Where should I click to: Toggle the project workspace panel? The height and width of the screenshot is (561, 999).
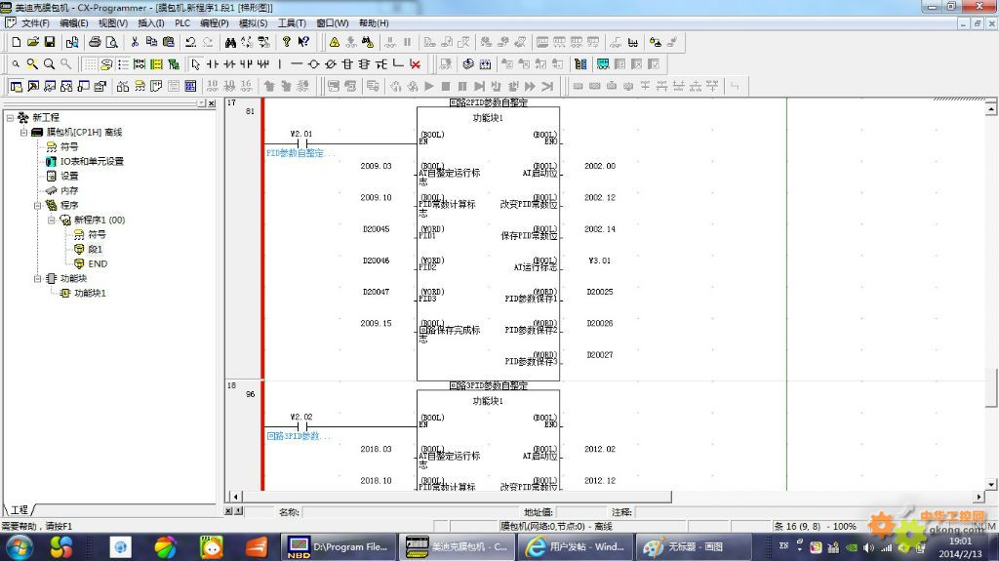coord(17,86)
